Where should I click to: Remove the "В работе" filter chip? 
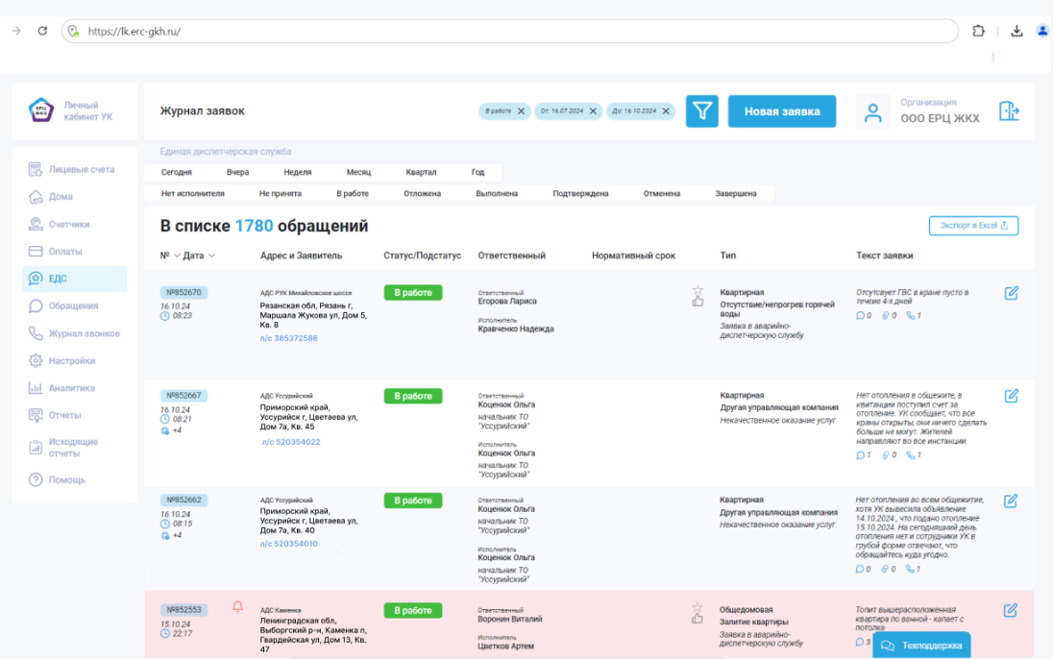coord(522,111)
